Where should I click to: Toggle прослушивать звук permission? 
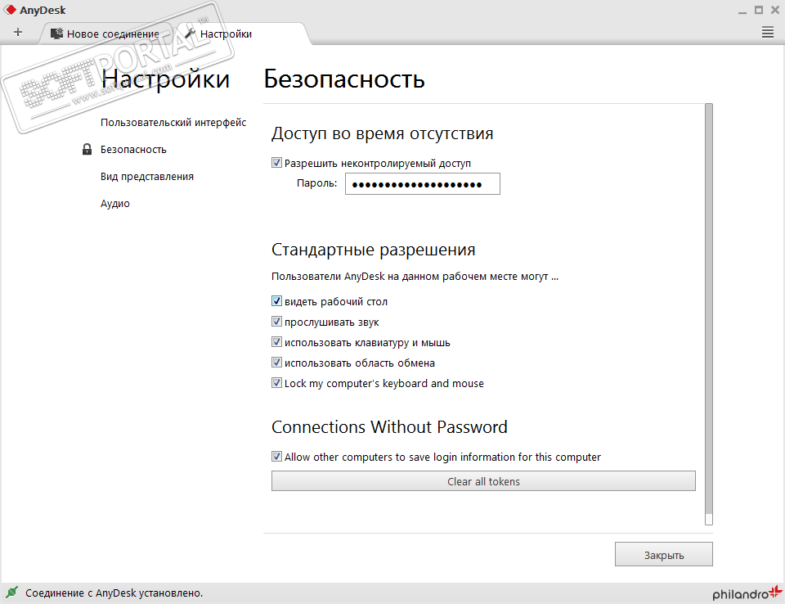point(276,322)
